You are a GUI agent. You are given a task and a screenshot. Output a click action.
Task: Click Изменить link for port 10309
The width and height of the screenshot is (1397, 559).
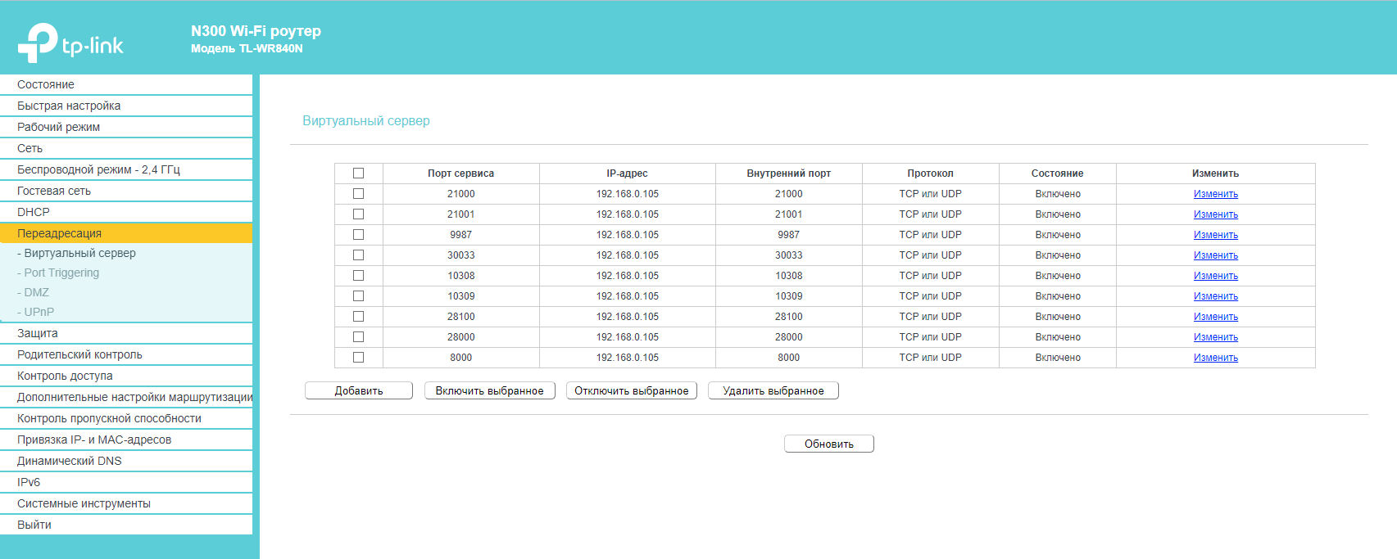coord(1216,296)
